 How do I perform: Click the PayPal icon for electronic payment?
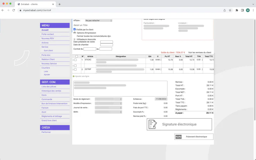click(178, 137)
